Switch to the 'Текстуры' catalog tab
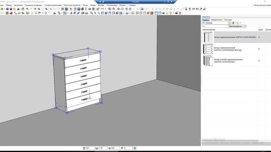271x152 pixels. tap(228, 20)
